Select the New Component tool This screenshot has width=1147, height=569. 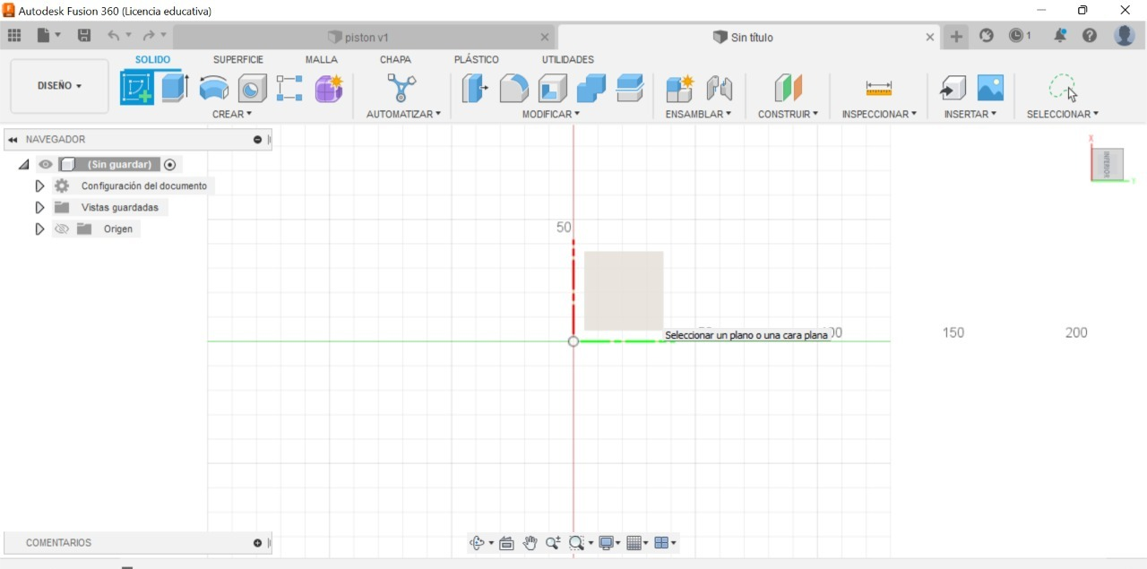680,88
